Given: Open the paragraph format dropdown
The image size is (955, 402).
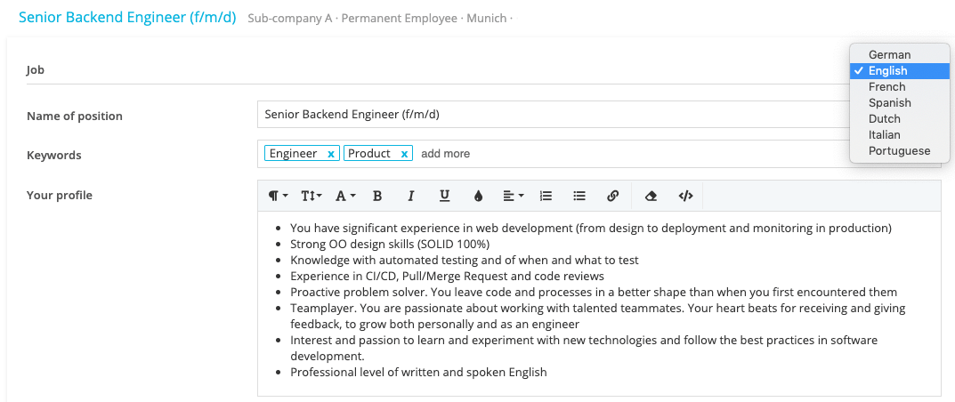Looking at the screenshot, I should pyautogui.click(x=279, y=196).
